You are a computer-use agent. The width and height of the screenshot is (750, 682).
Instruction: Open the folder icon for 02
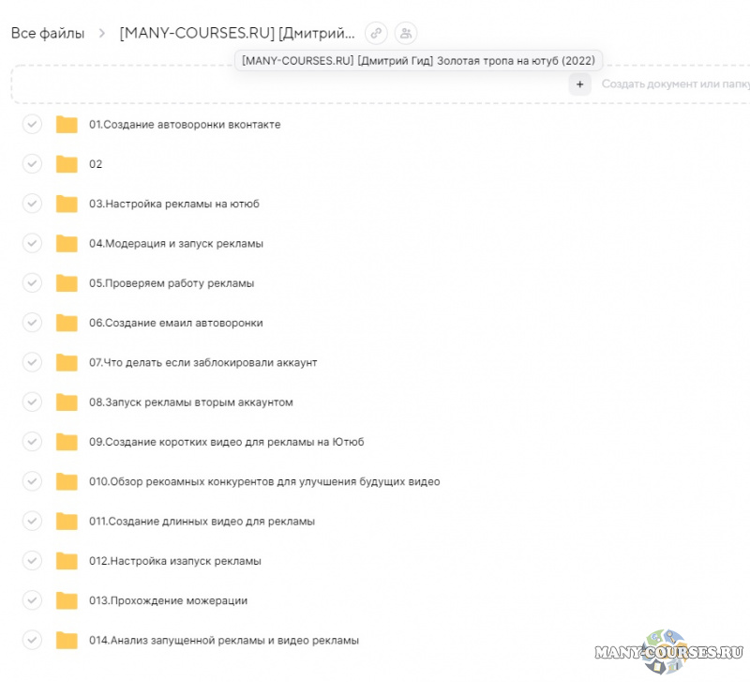67,164
